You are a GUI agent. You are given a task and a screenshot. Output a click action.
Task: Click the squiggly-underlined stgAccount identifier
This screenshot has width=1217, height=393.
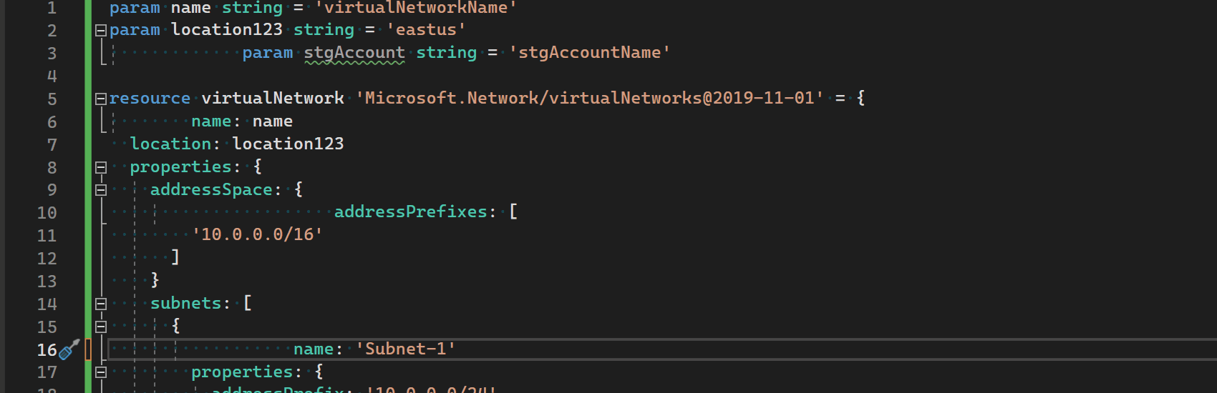click(354, 53)
